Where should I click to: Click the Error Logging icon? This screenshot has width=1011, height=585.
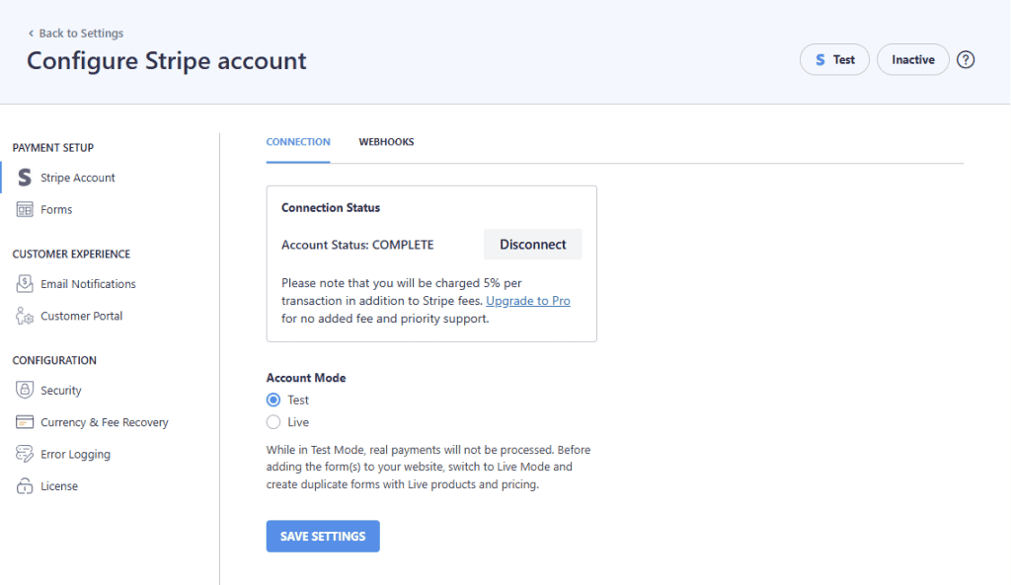[x=23, y=454]
